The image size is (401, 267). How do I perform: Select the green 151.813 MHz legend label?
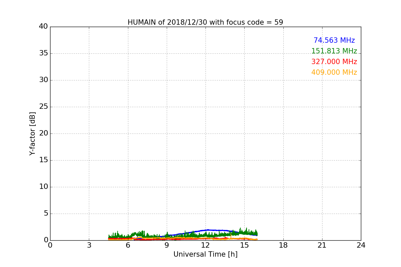coord(334,51)
